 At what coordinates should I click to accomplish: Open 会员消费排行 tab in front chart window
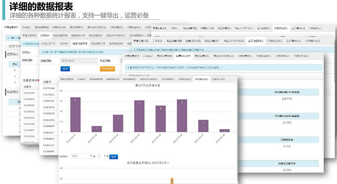tap(168, 79)
